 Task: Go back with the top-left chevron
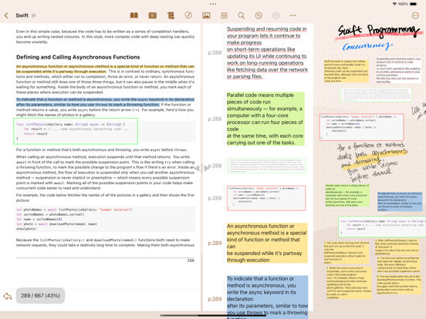(6, 15)
